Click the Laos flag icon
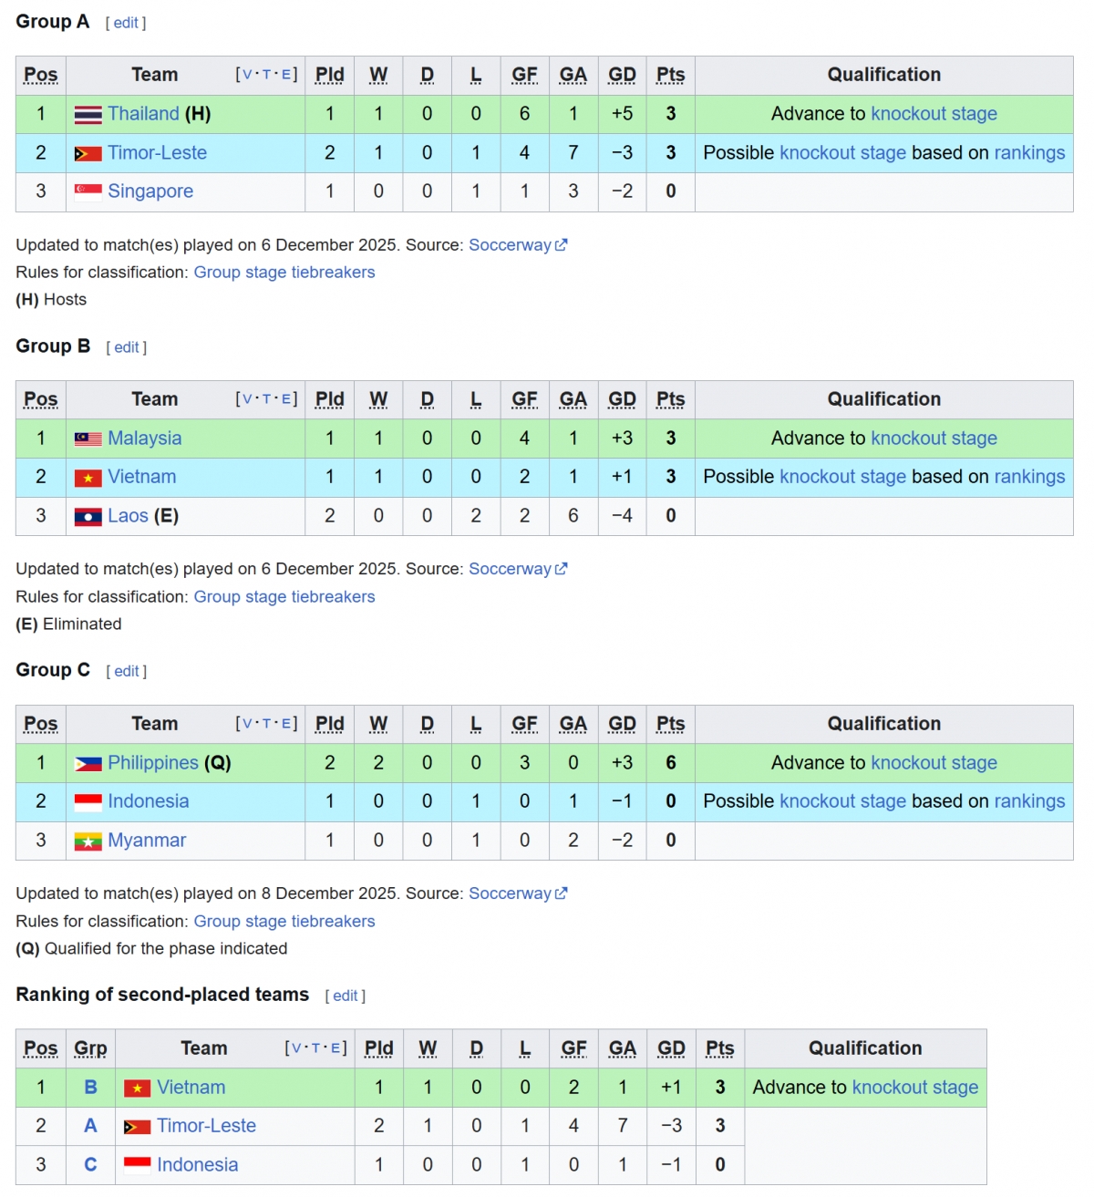The width and height of the screenshot is (1094, 1197). click(x=88, y=517)
